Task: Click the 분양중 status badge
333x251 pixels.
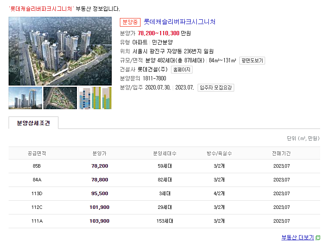Action: tap(130, 22)
